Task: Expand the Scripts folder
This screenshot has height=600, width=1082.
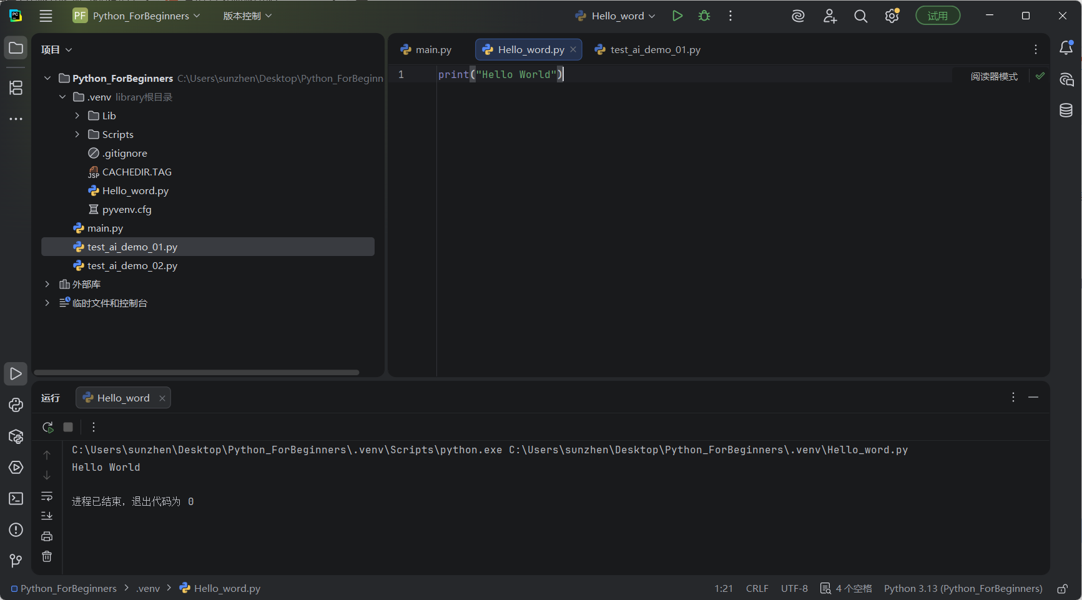Action: [77, 134]
